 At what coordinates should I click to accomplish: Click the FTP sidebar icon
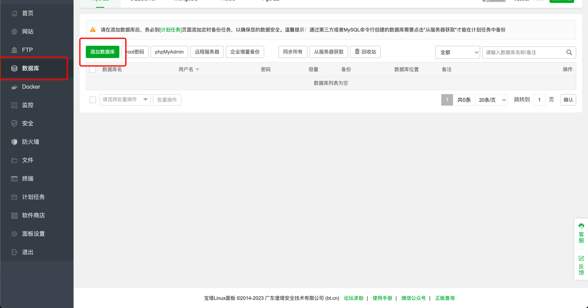click(14, 50)
